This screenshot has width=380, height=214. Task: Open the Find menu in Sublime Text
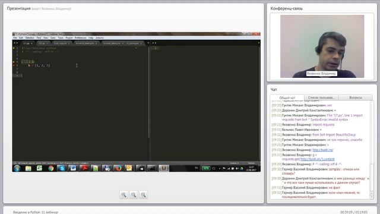click(x=39, y=38)
